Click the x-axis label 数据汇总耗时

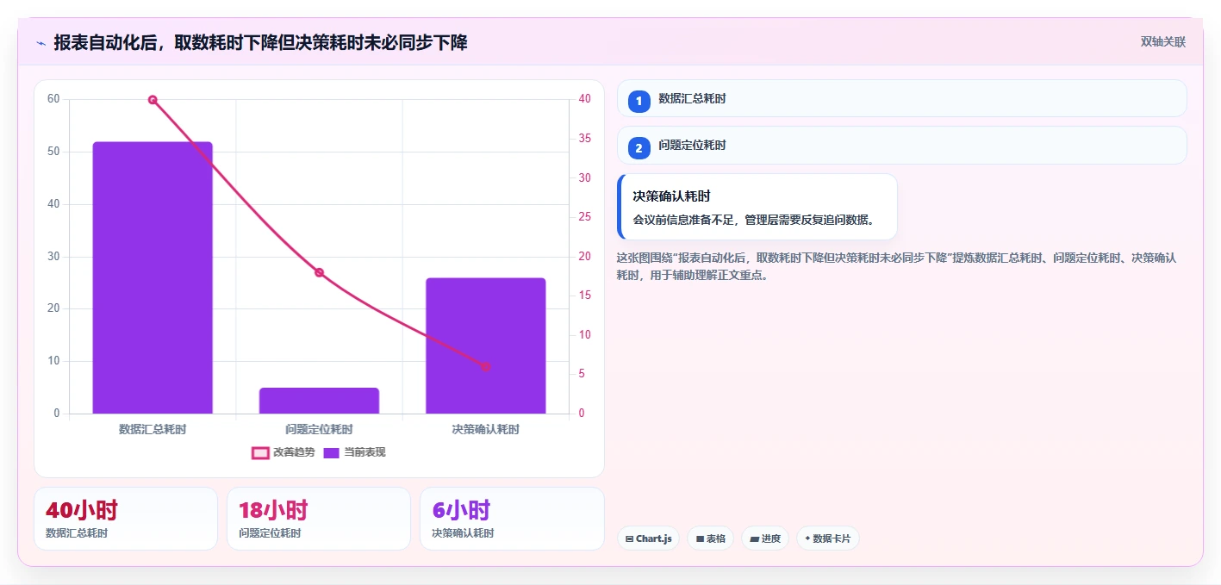tap(153, 429)
